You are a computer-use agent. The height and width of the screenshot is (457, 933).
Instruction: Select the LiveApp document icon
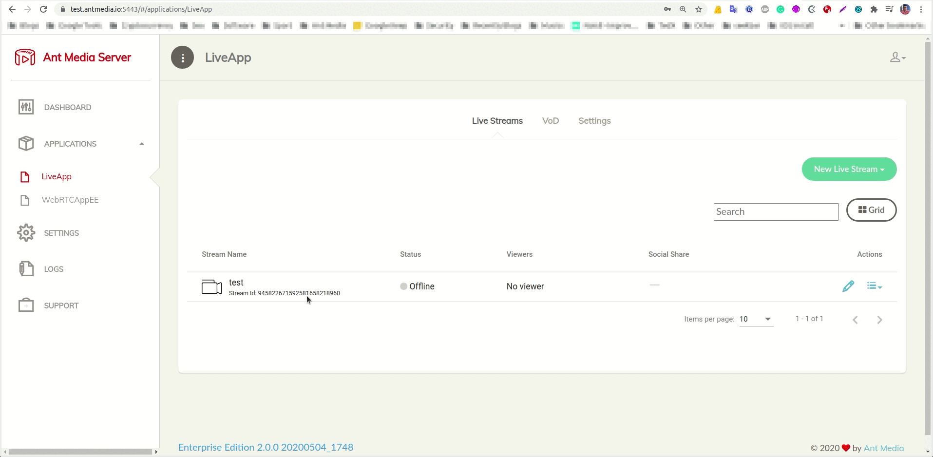pos(25,176)
